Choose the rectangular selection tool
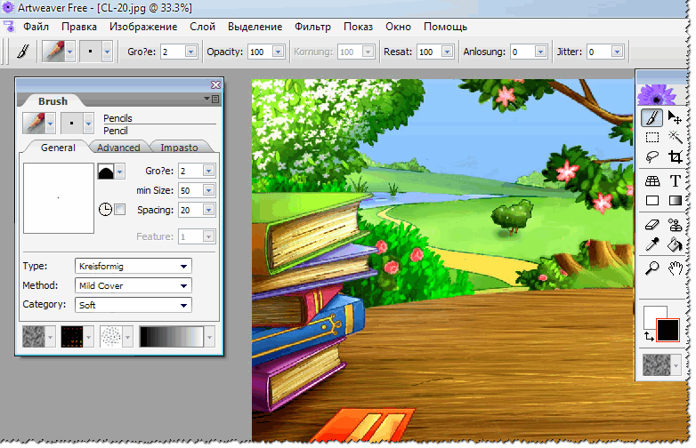The height and width of the screenshot is (448, 696). coord(651,138)
